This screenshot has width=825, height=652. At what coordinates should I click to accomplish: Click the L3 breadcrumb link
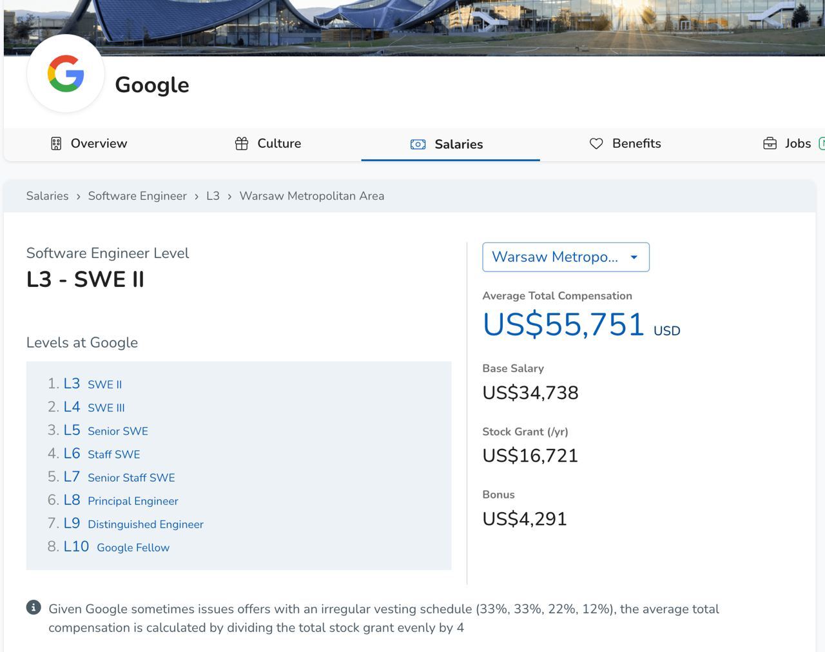[x=213, y=196]
